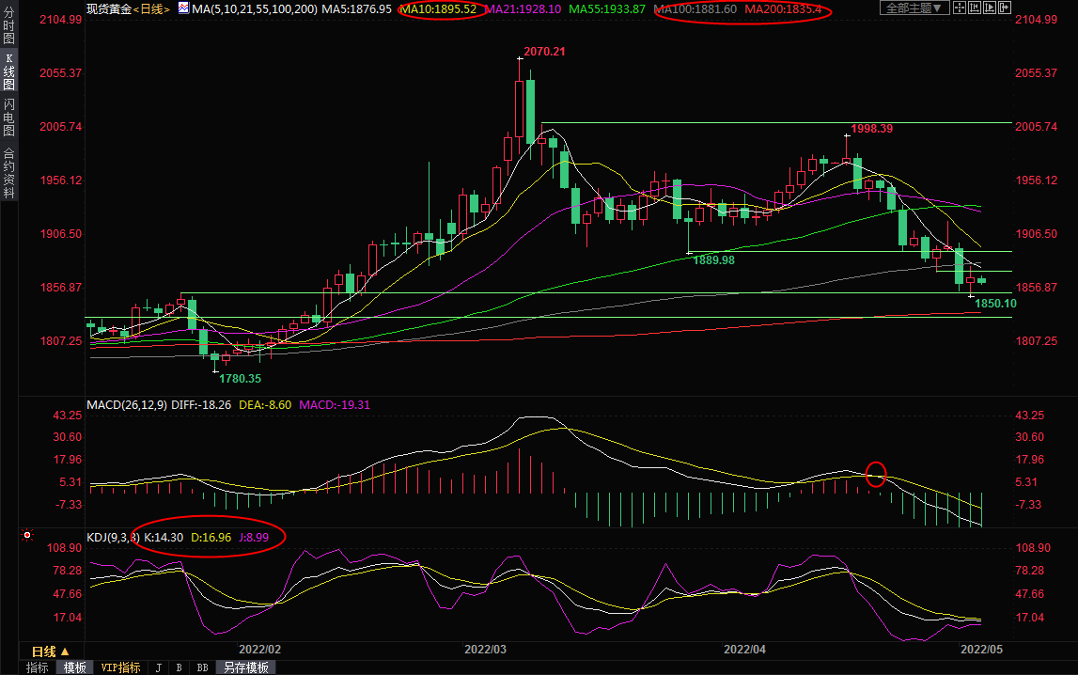Viewport: 1078px width, 675px height.
Task: Click the 另存模板 save template button
Action: click(x=245, y=667)
